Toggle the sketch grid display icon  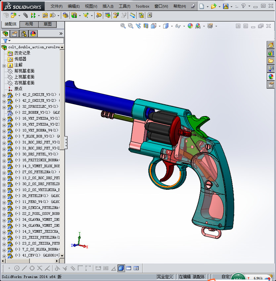tap(106, 268)
